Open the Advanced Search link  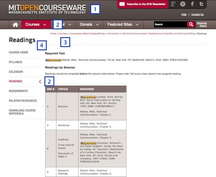pos(202,24)
